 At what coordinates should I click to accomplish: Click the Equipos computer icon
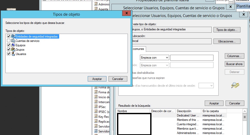(13, 45)
